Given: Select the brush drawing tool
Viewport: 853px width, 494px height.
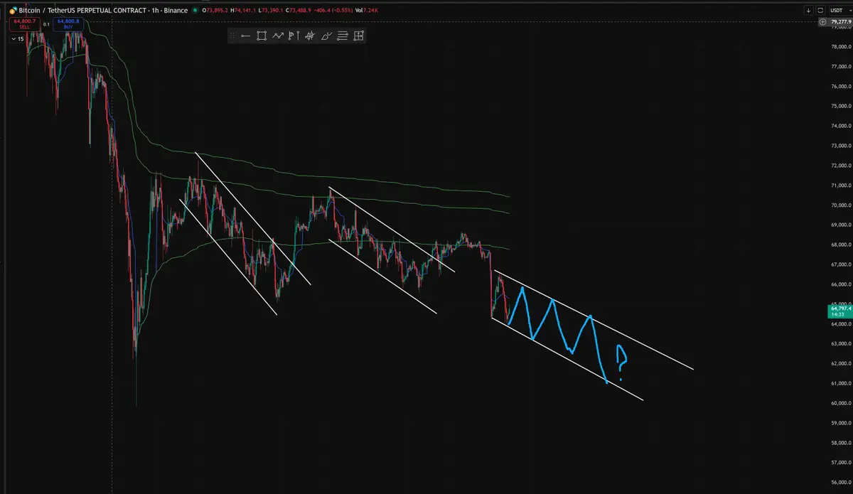Looking at the screenshot, I should pyautogui.click(x=327, y=36).
